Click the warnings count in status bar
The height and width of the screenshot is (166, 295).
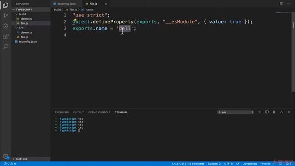[13, 164]
